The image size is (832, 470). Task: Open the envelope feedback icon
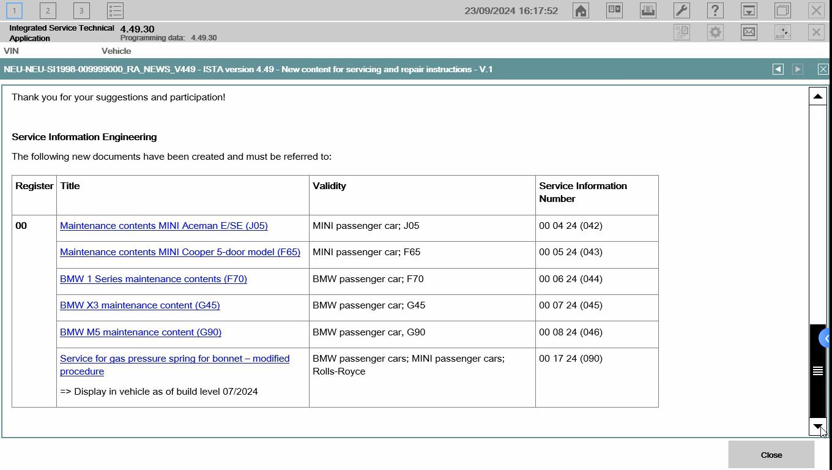pos(749,32)
